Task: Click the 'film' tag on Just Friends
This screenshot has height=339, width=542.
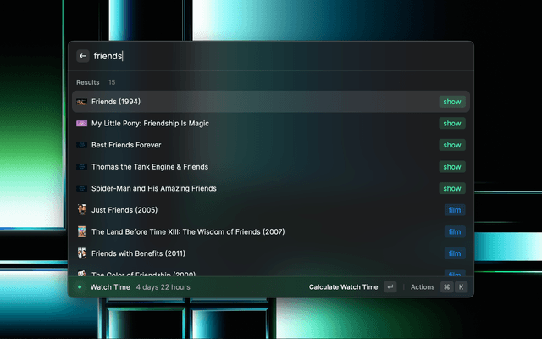Action: point(455,210)
